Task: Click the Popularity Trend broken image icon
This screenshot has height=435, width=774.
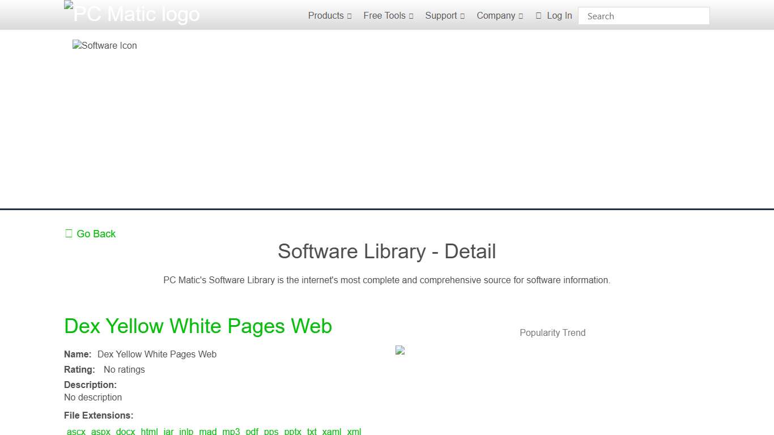Action: pyautogui.click(x=400, y=350)
